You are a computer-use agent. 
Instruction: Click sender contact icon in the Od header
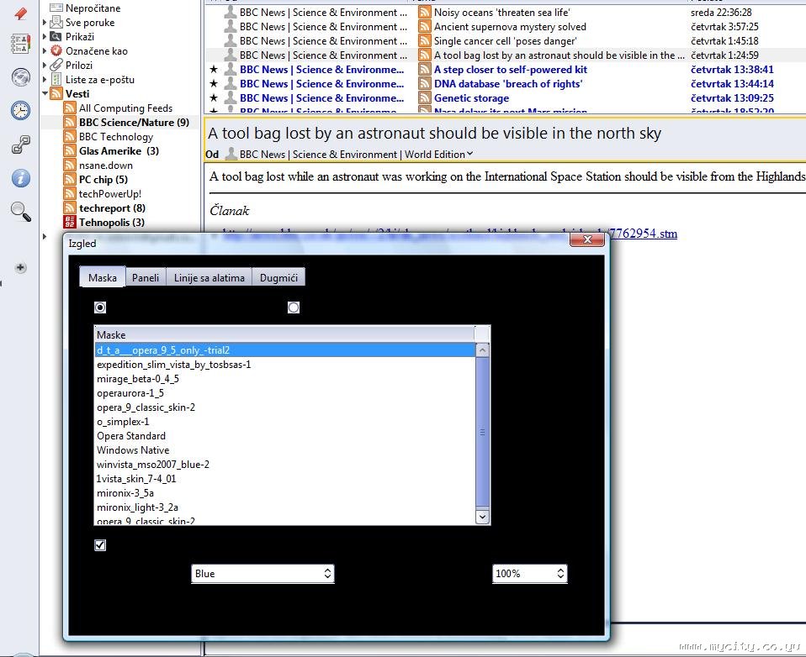click(x=231, y=154)
